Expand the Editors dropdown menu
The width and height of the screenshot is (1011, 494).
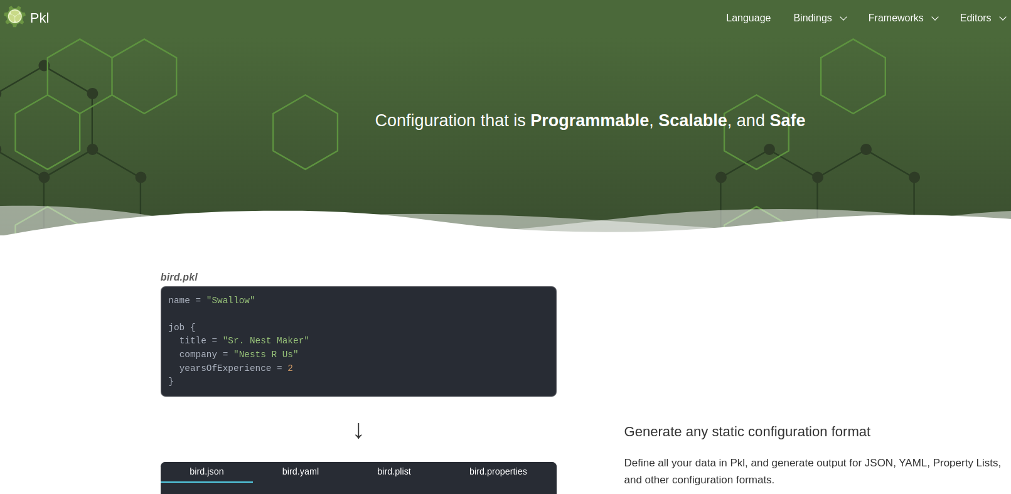point(975,18)
